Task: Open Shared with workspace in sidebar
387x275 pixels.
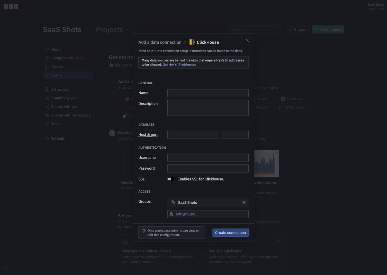Action: (68, 115)
